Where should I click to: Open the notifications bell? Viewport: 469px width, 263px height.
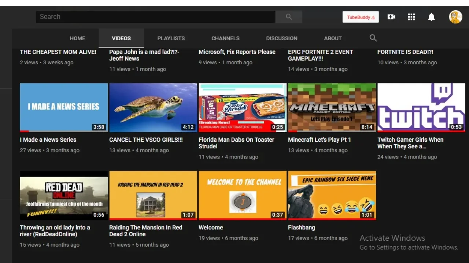point(431,17)
